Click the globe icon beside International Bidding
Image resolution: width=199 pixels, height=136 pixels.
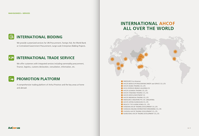11,36
